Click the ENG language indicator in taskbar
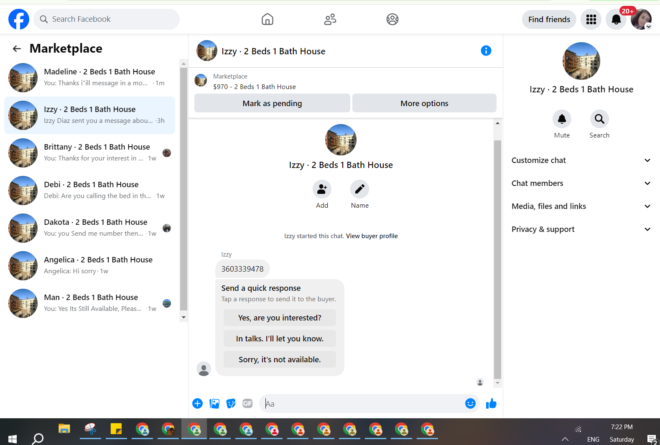This screenshot has width=660, height=445. [x=593, y=439]
